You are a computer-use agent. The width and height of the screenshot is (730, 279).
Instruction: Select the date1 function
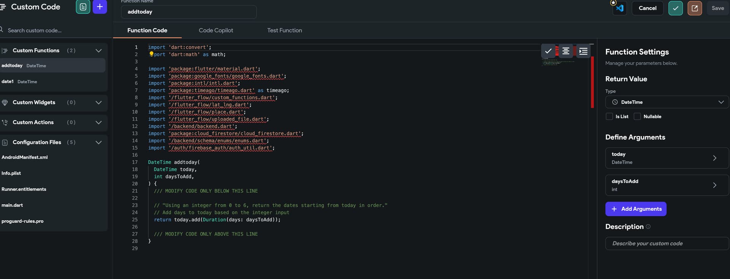pos(52,82)
